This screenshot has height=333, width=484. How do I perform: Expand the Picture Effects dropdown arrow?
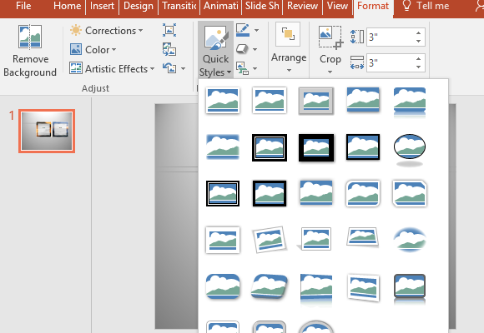(x=255, y=50)
